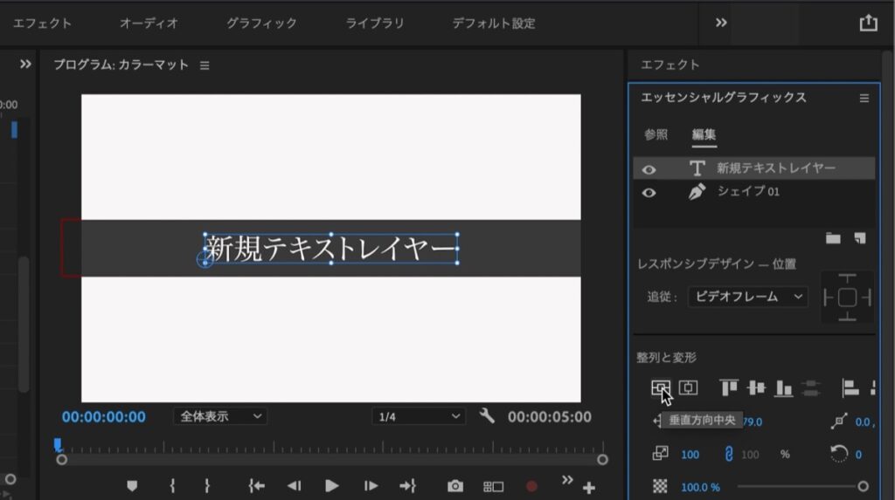Click the horizontal center align icon
This screenshot has height=500, width=895.
point(688,387)
